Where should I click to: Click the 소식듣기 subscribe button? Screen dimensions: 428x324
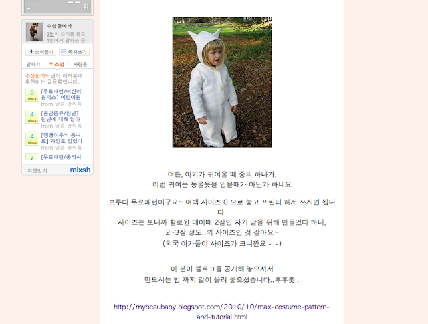click(41, 51)
